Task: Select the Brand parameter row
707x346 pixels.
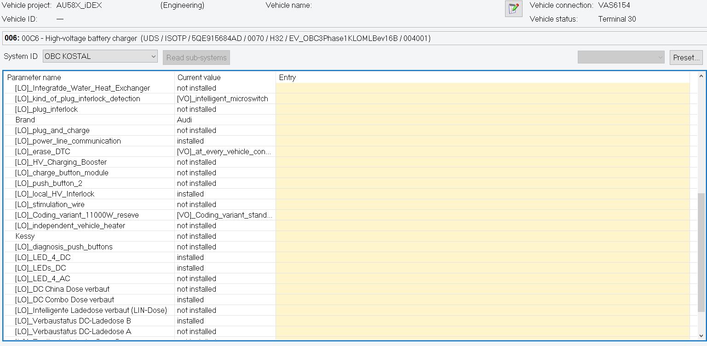Action: (x=25, y=120)
